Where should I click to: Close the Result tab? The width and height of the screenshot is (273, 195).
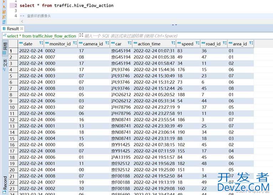click(x=22, y=28)
